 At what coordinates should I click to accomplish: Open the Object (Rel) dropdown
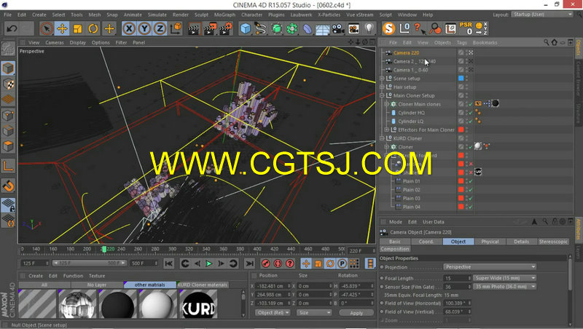(273, 313)
